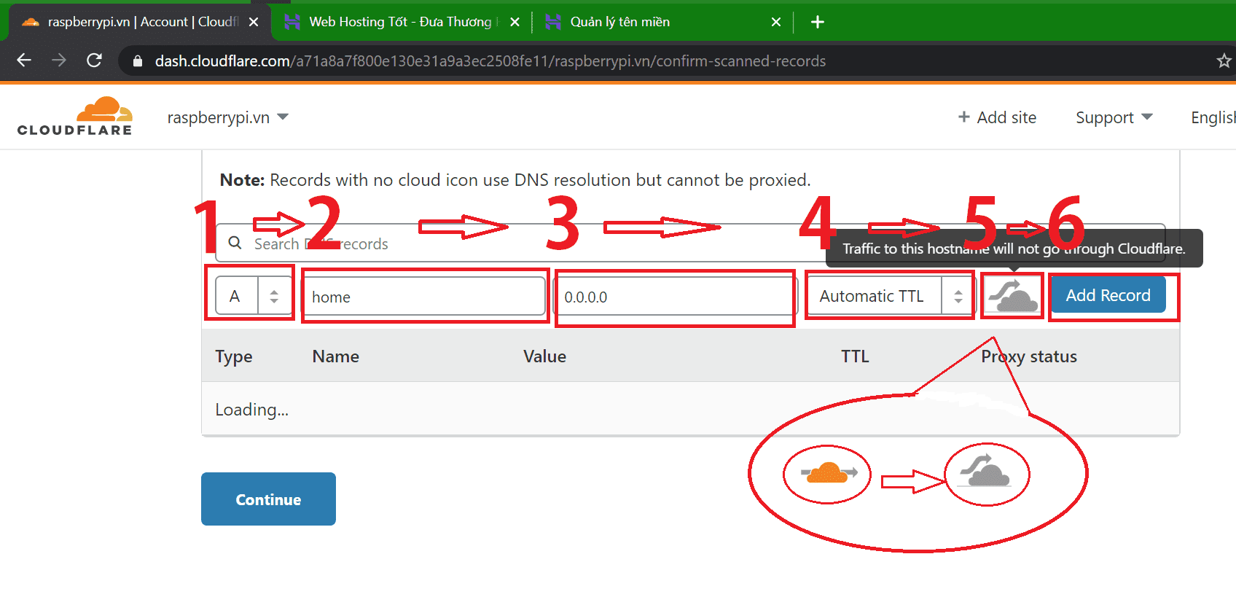Click the Cloudflare logo
This screenshot has height=597, width=1236.
(x=75, y=117)
